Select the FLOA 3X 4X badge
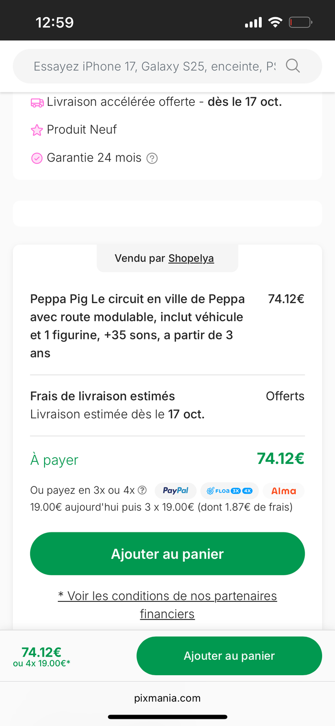Image resolution: width=335 pixels, height=726 pixels. [x=230, y=491]
